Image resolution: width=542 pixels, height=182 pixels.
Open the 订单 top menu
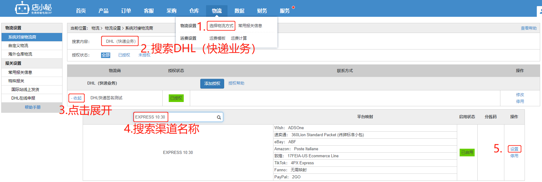tap(126, 11)
